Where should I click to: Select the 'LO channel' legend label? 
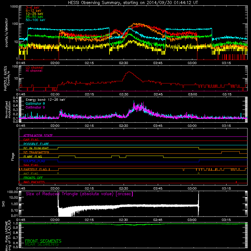pyautogui.click(x=35, y=68)
